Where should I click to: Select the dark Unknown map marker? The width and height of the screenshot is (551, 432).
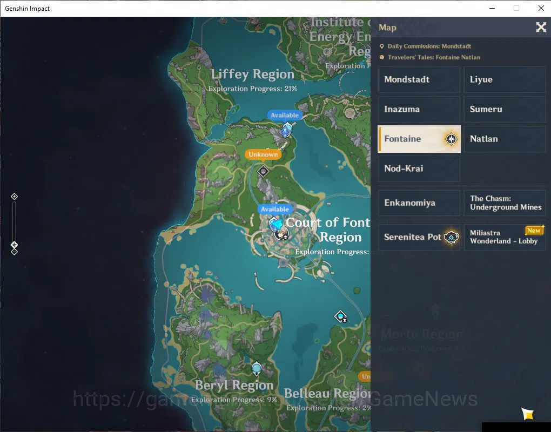(263, 171)
